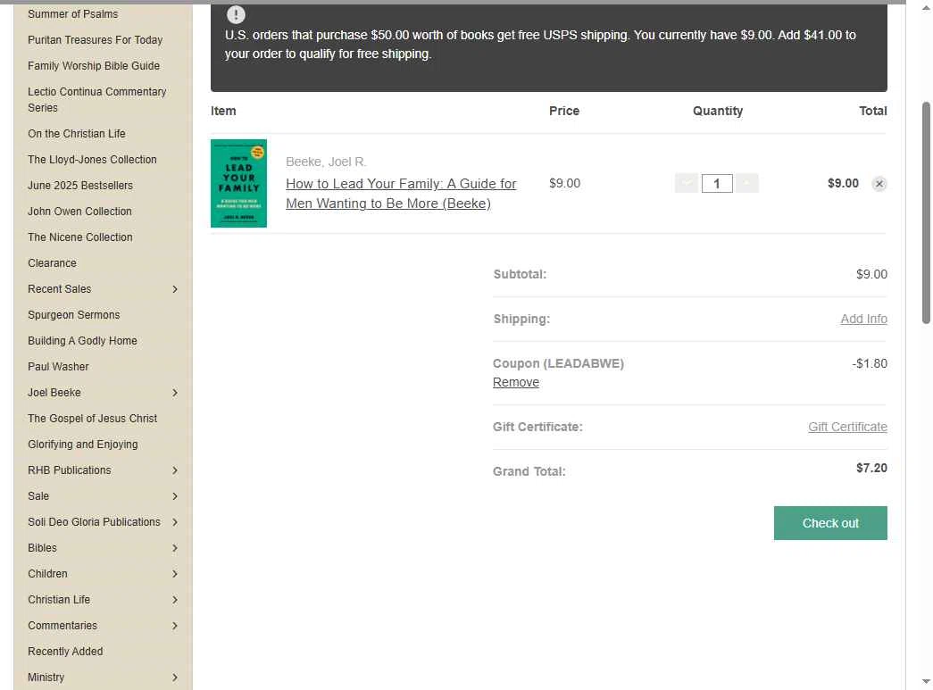The height and width of the screenshot is (690, 933).
Task: Open Summer of Psalms category
Action: pos(72,13)
